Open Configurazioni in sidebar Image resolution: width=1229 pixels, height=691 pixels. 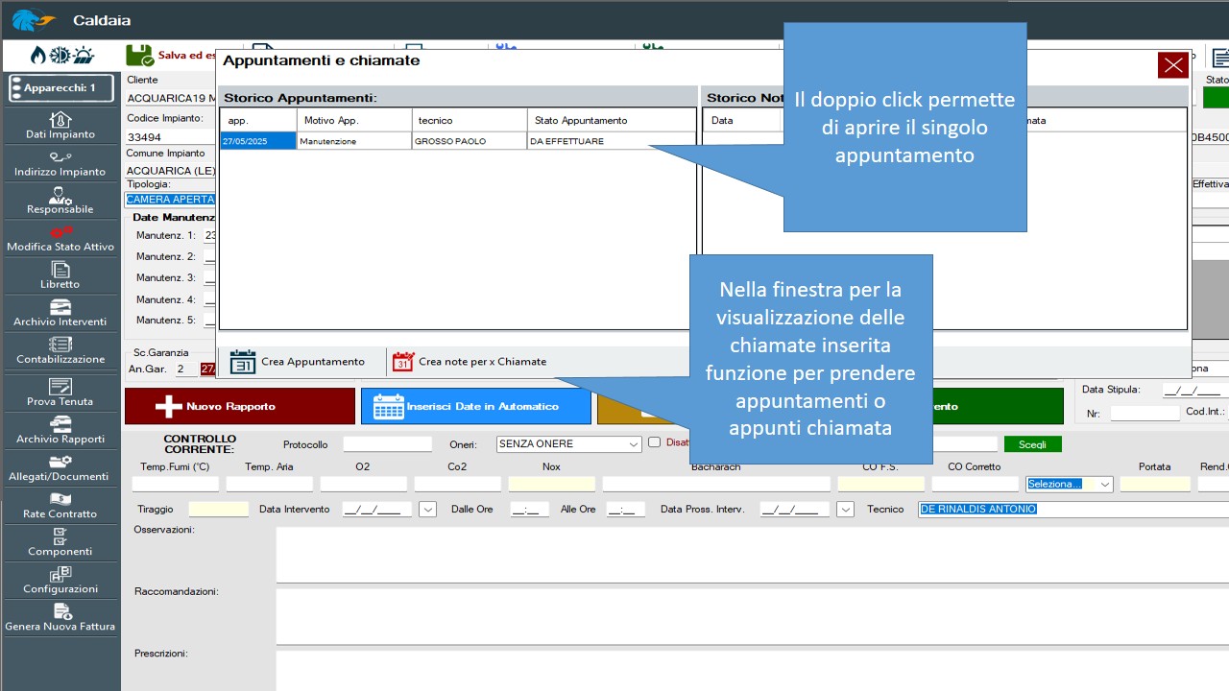(x=60, y=580)
